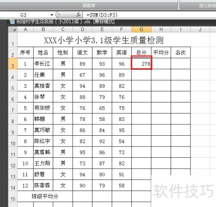Click the insert function fx icon
Screen dimensions: 216x207
(79, 15)
